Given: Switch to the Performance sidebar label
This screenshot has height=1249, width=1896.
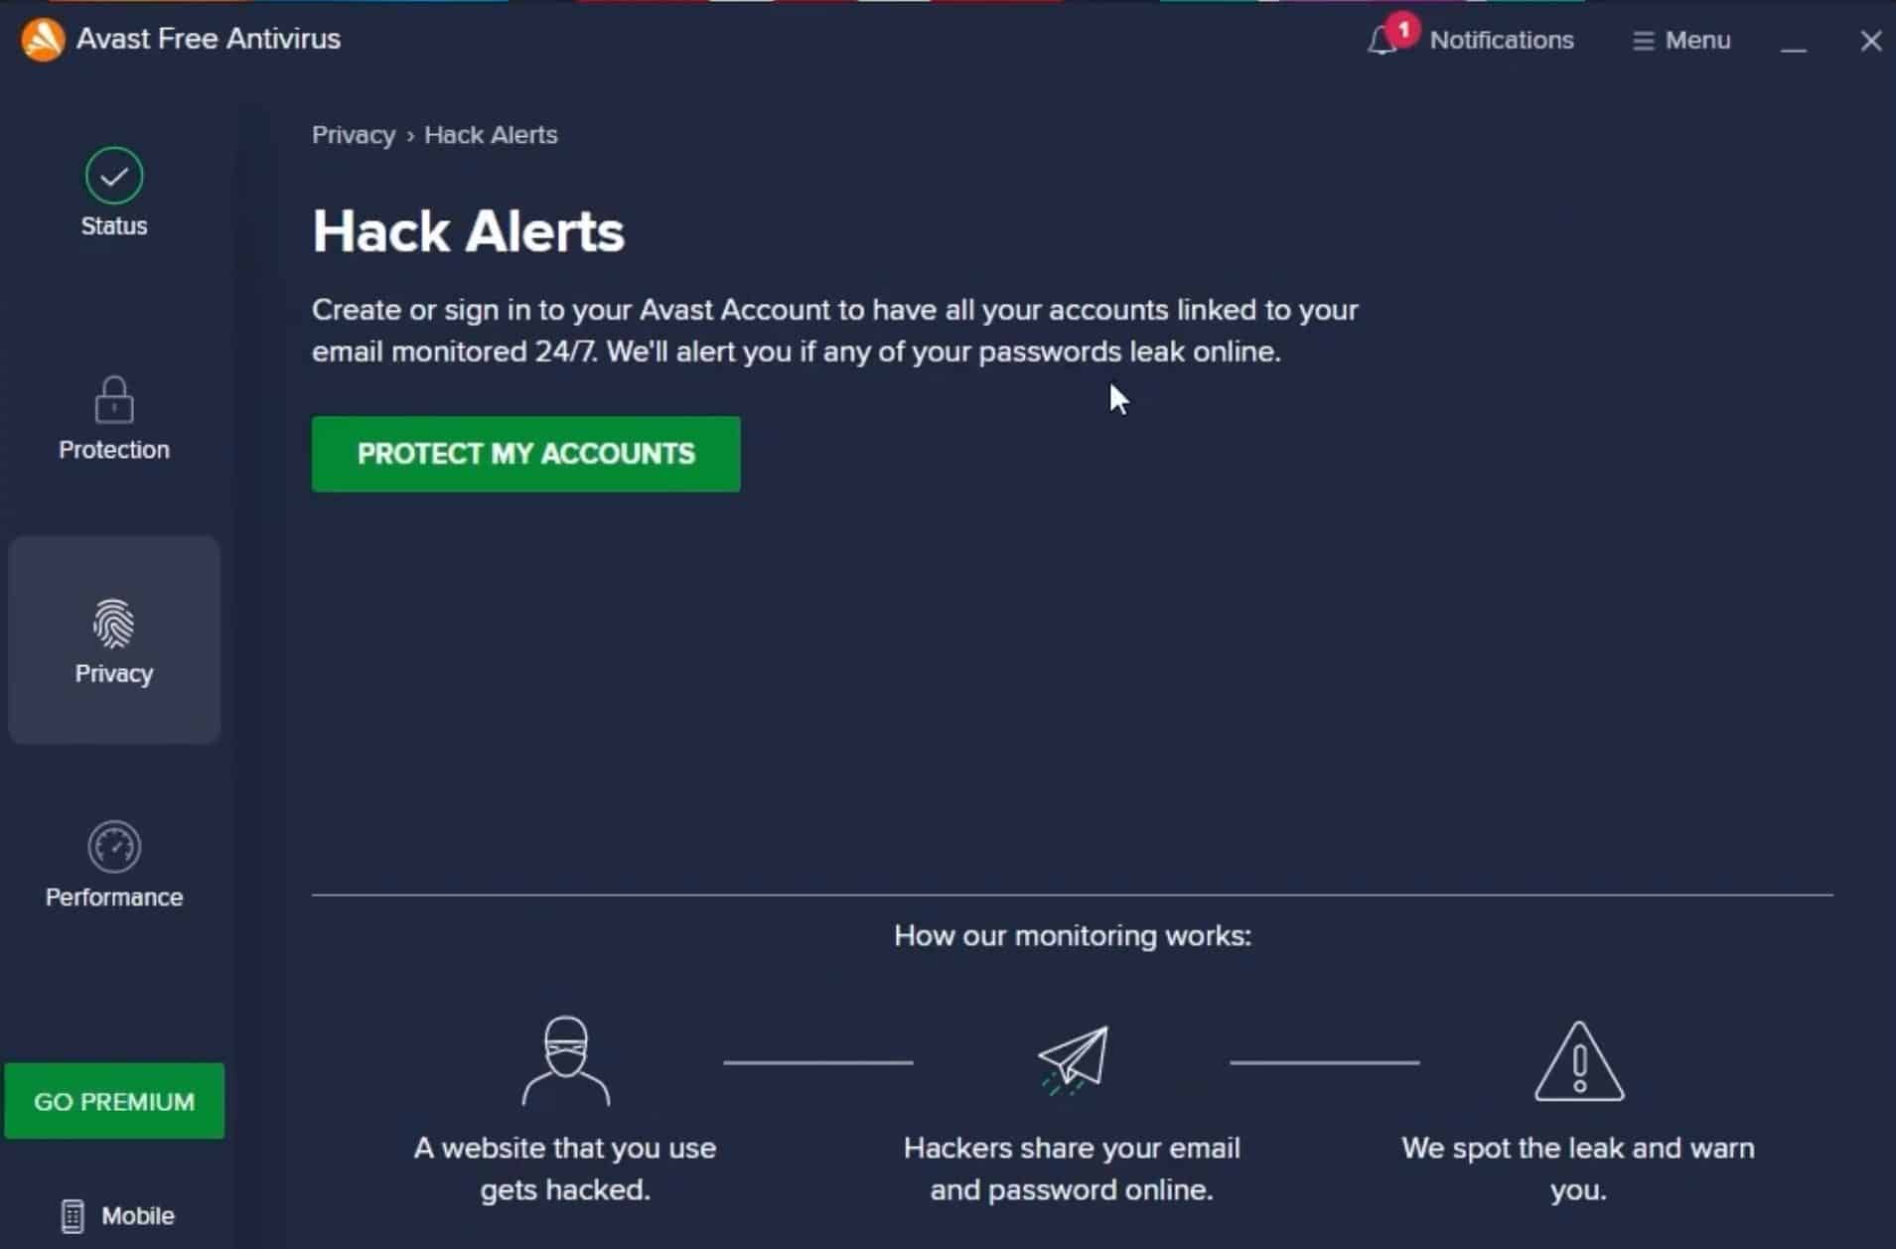Looking at the screenshot, I should (114, 898).
